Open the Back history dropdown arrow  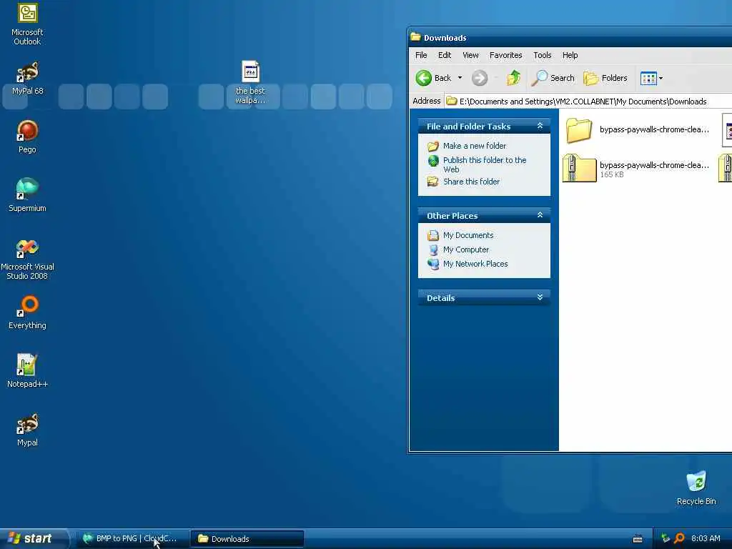[460, 78]
